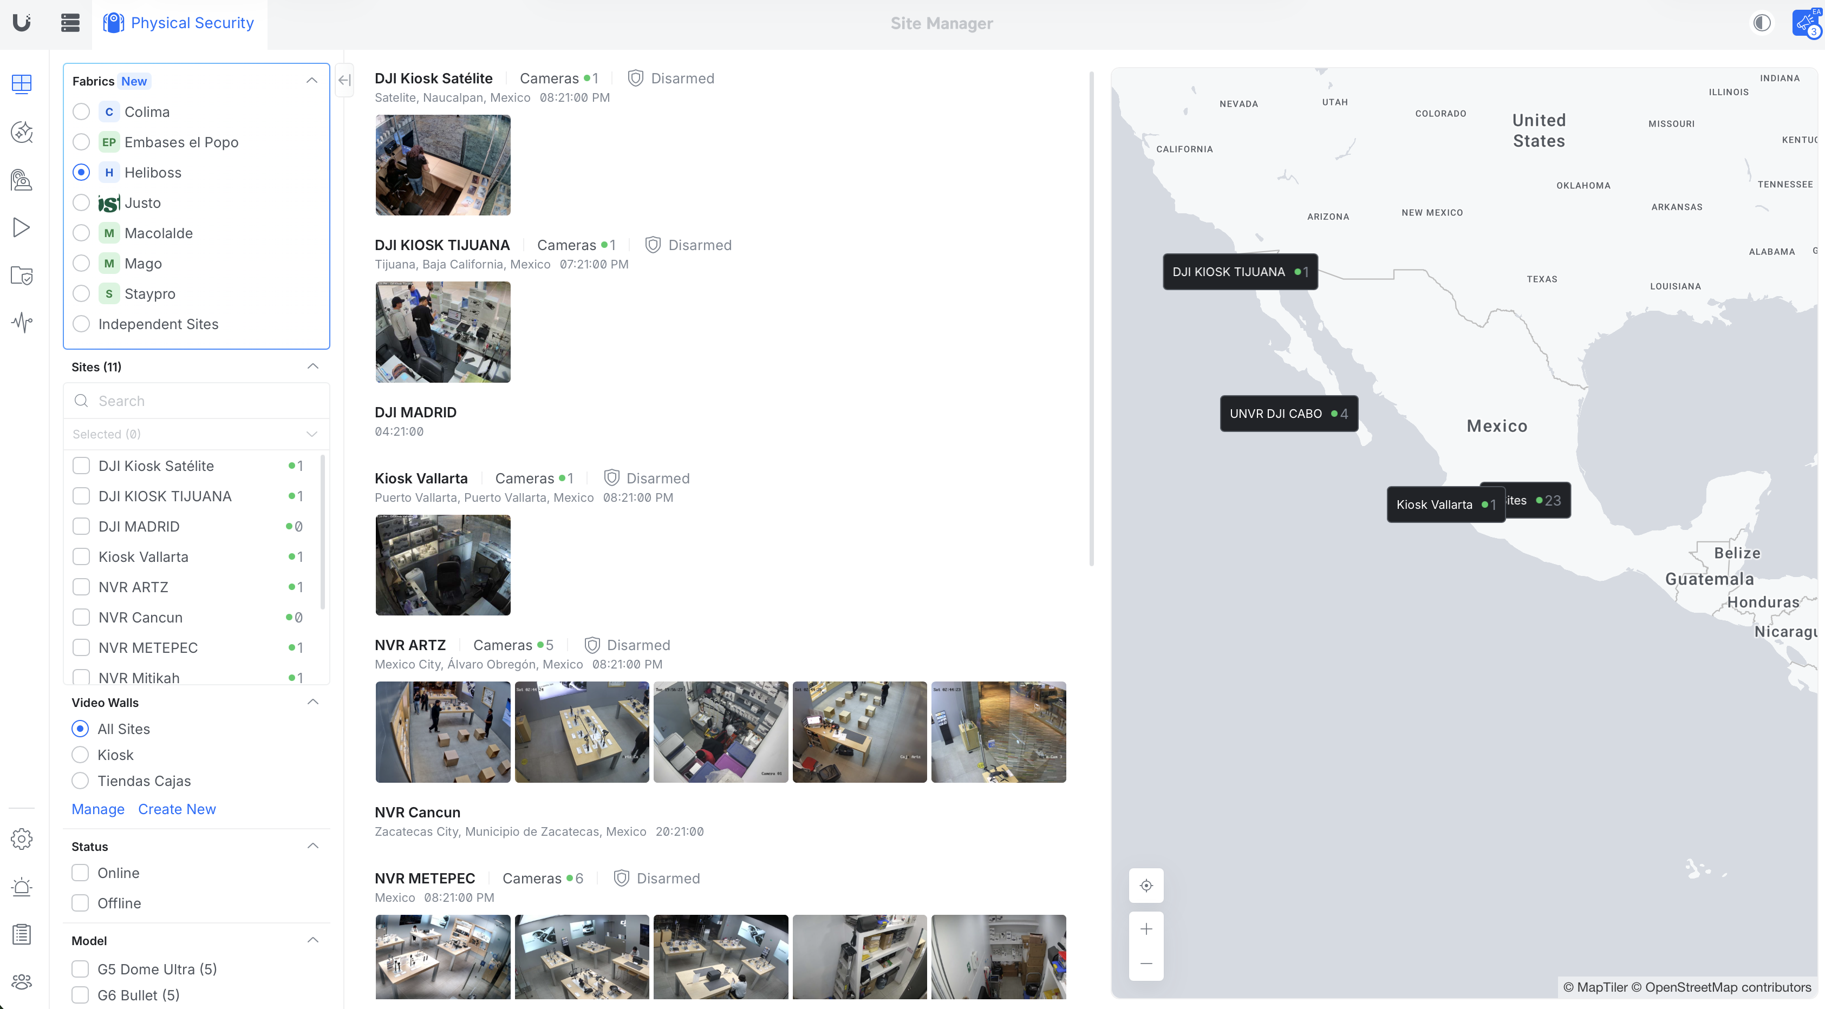Enable the Online status filter

[x=80, y=873]
